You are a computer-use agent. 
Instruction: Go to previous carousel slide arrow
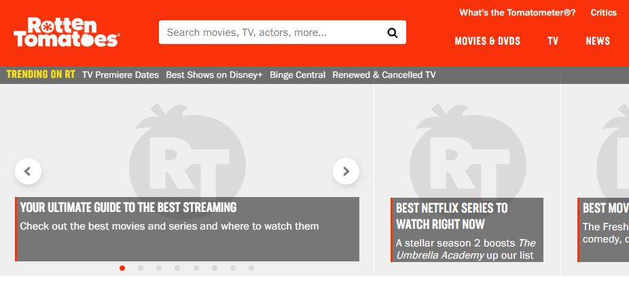pyautogui.click(x=28, y=171)
